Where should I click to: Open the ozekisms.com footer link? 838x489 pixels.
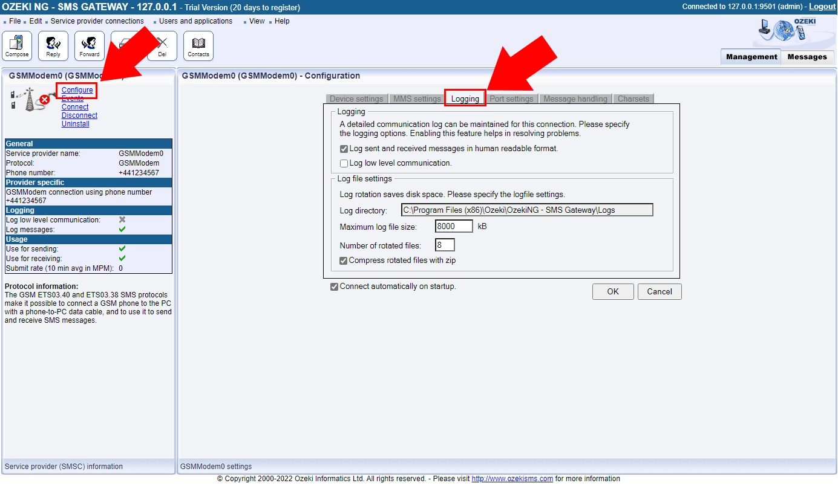pos(512,479)
